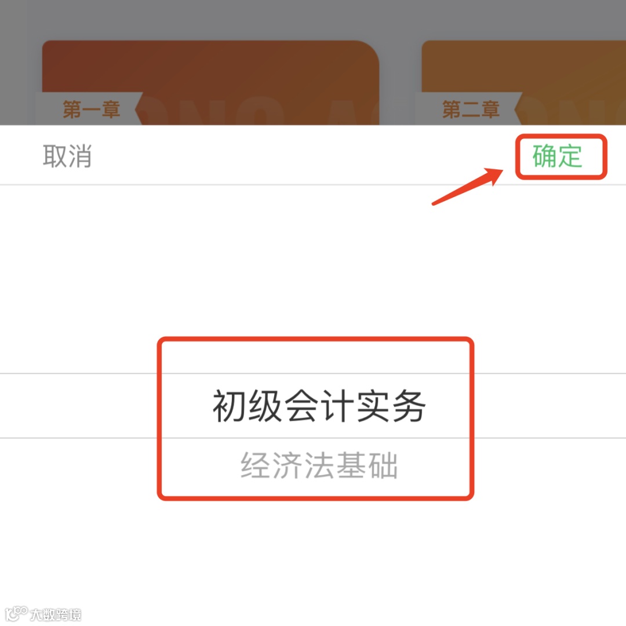
Task: Click the 大数跨境 watermark text
Action: click(56, 614)
